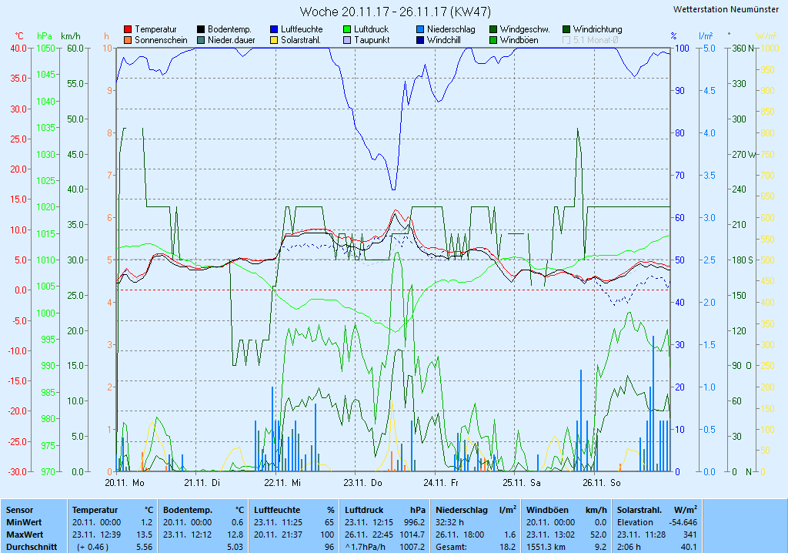Image resolution: width=788 pixels, height=553 pixels.
Task: Toggle the 5.1 Monat-Ø checkbox
Action: pos(567,40)
